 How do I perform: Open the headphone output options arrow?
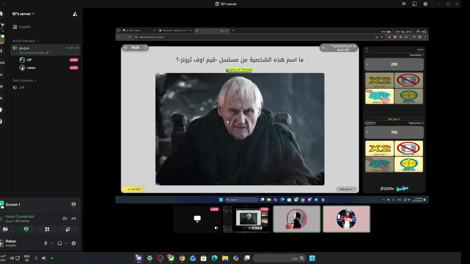tap(66, 243)
